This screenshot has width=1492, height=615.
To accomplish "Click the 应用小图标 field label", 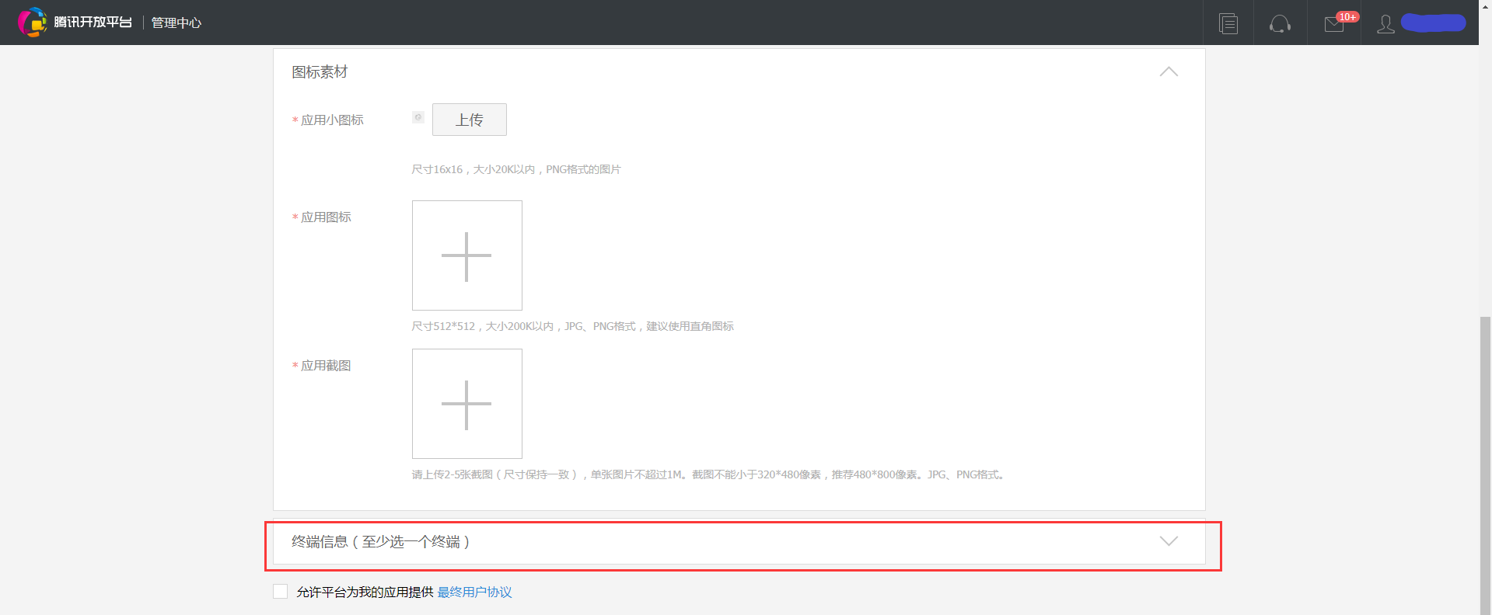I will 332,120.
